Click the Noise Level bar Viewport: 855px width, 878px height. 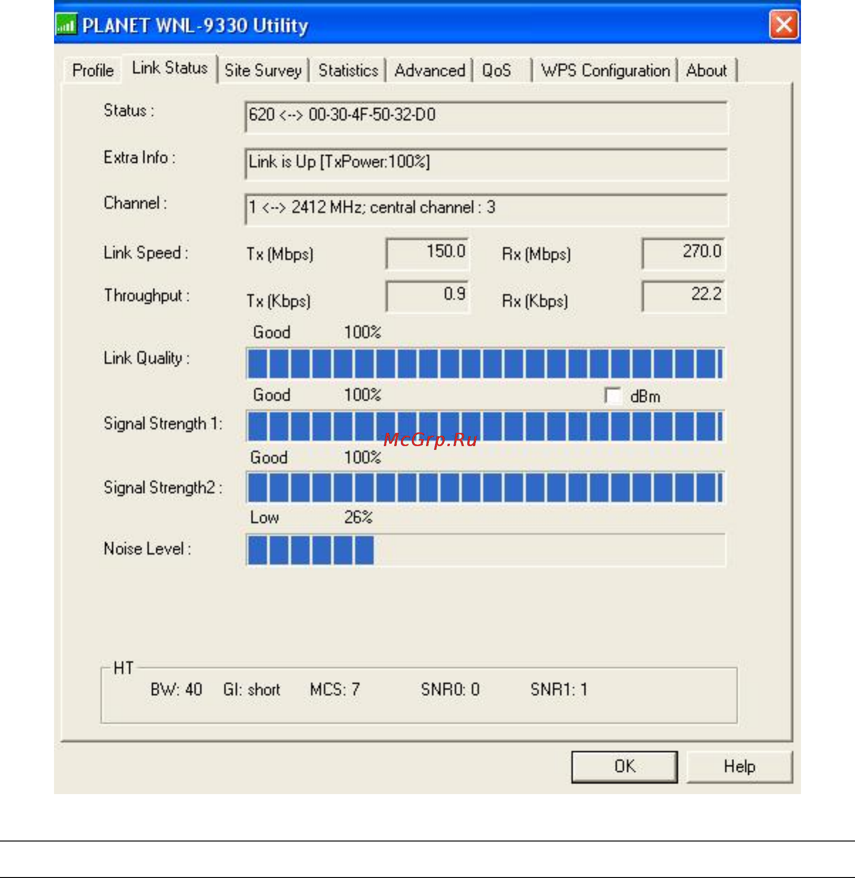485,550
